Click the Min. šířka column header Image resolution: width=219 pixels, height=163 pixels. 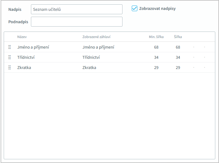pyautogui.click(x=156, y=37)
